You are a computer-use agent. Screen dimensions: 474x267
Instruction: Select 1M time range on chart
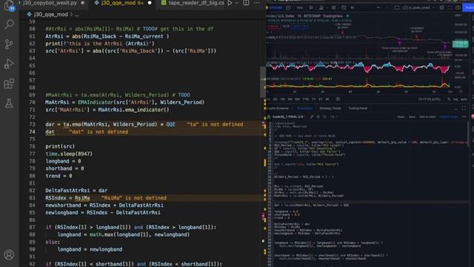point(282,99)
